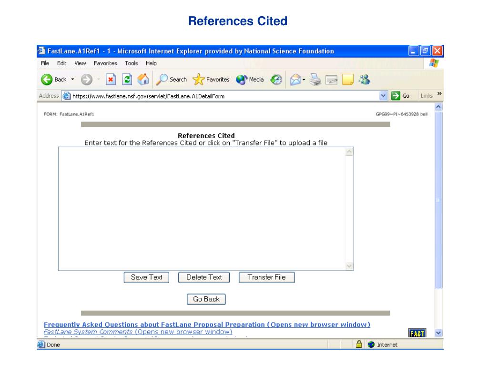Click the 'References Cited' form heading
The image size is (488, 366).
point(206,136)
